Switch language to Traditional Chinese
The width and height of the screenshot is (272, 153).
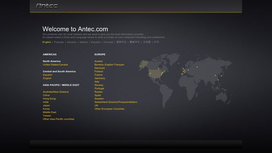pos(135,42)
